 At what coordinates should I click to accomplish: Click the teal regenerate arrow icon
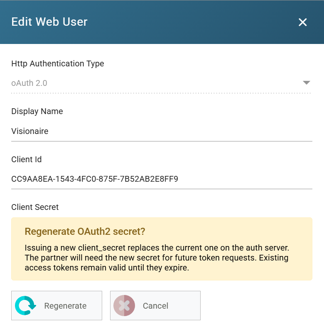[x=25, y=306]
